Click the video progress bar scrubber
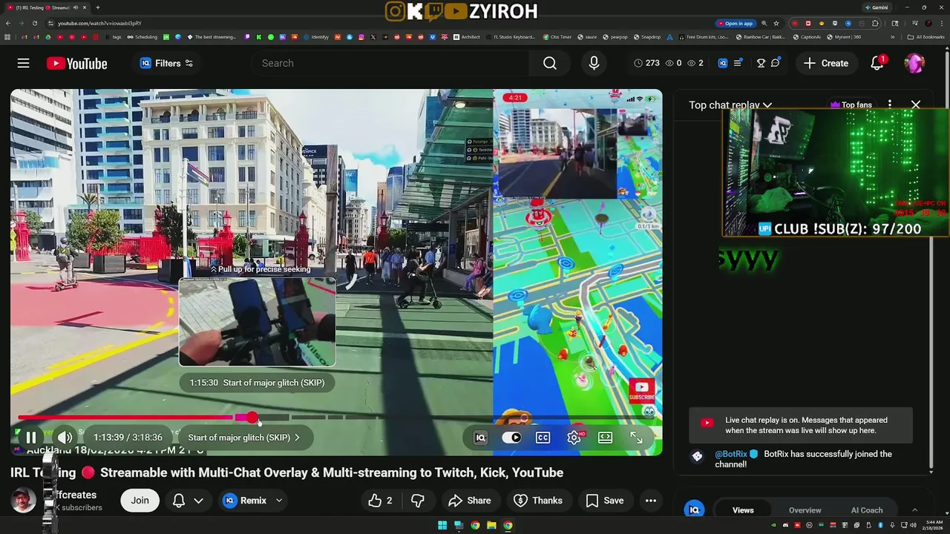950x534 pixels. click(252, 418)
